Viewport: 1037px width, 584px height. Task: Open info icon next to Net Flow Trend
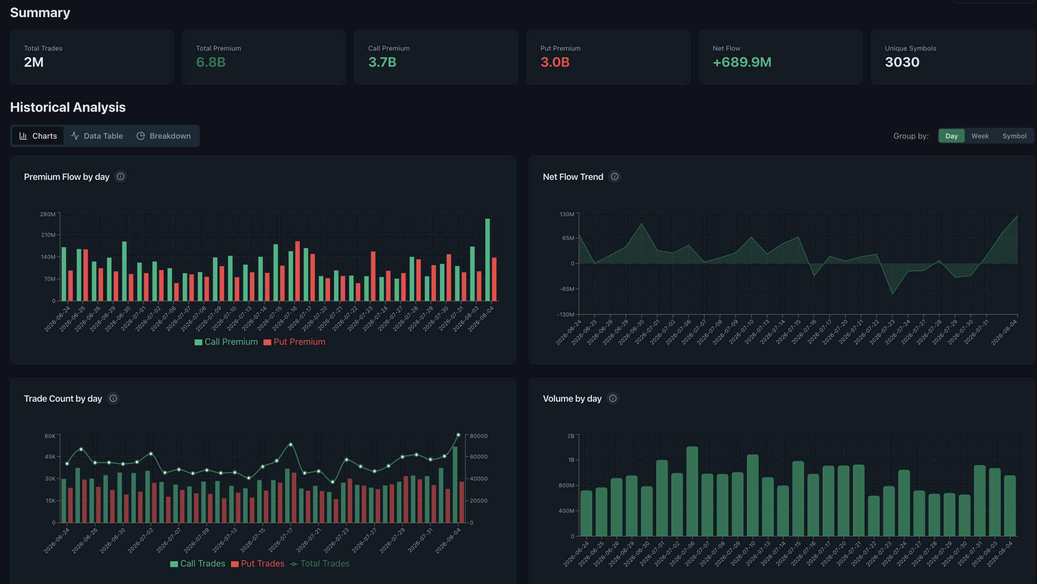point(614,176)
